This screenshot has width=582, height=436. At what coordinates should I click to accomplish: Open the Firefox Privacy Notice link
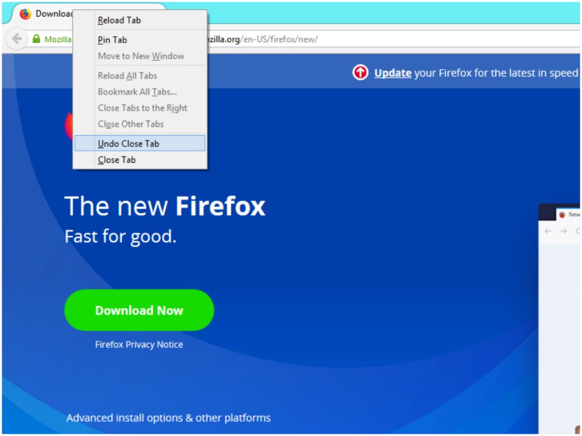tap(139, 345)
